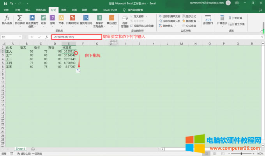Screen dimensions: 265x156
Task: Expand the Calculation Options dropdown
Action: [222, 20]
